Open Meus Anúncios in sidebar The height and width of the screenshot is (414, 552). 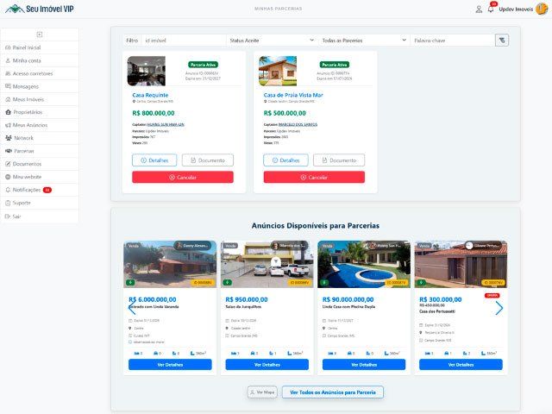tap(40, 125)
